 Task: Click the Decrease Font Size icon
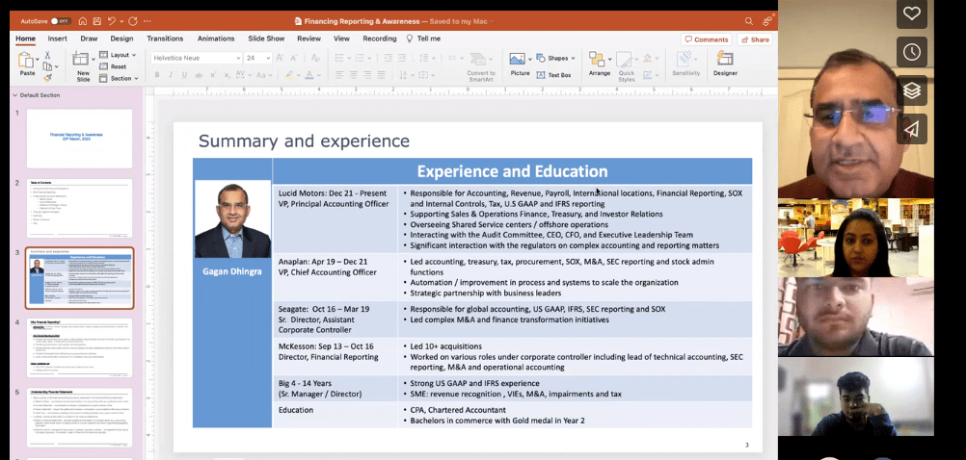pos(295,58)
